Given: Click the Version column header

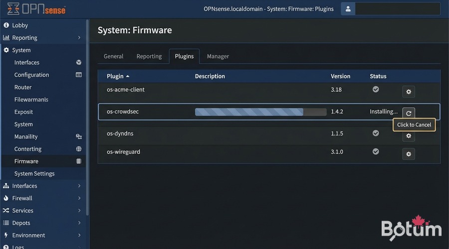Looking at the screenshot, I should (340, 76).
